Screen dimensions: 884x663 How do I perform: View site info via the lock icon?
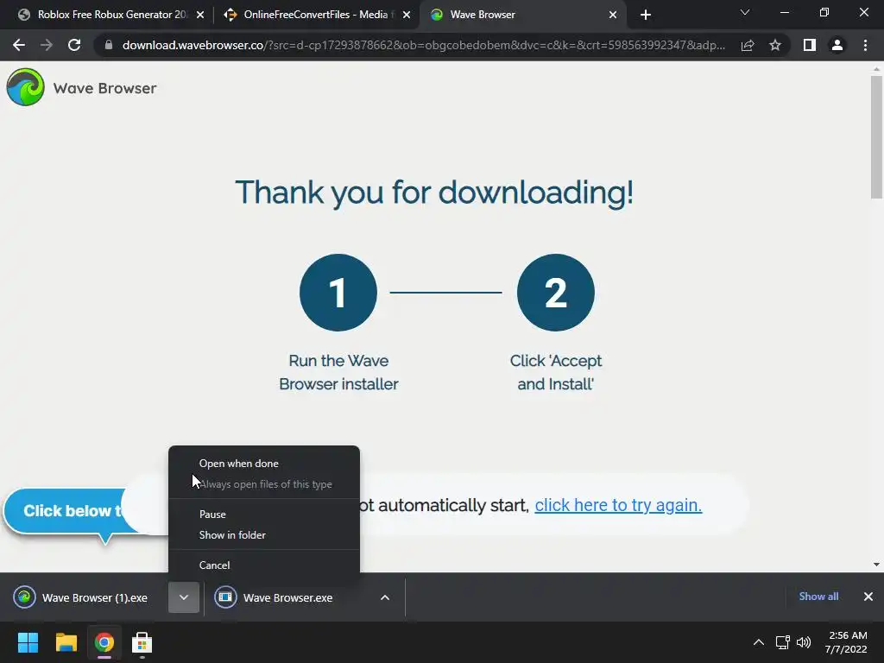pyautogui.click(x=109, y=45)
